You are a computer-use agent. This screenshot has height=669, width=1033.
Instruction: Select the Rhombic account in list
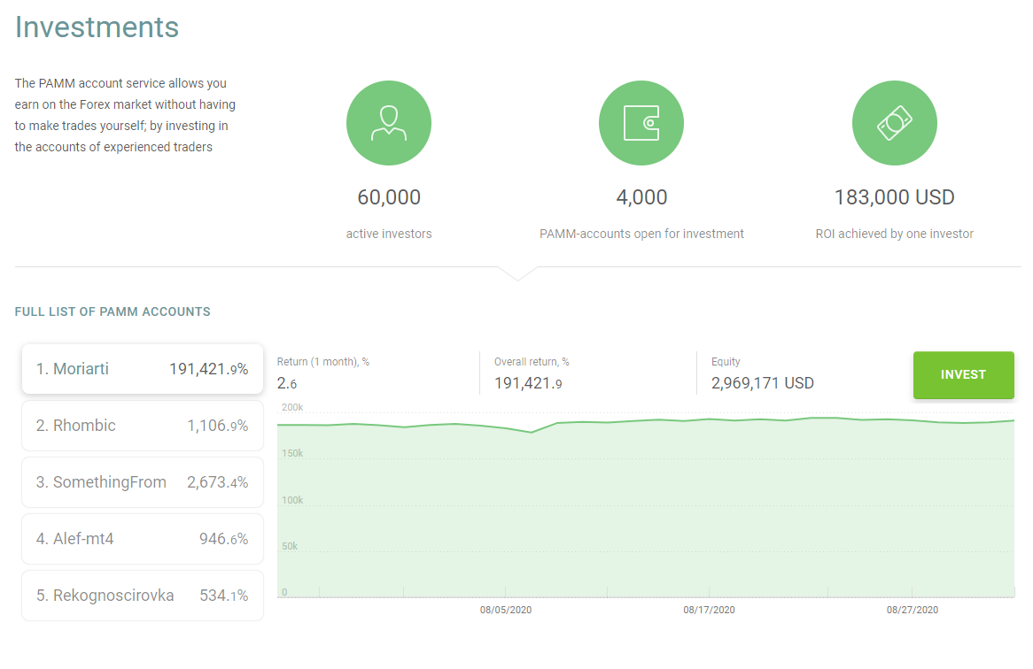pos(143,426)
